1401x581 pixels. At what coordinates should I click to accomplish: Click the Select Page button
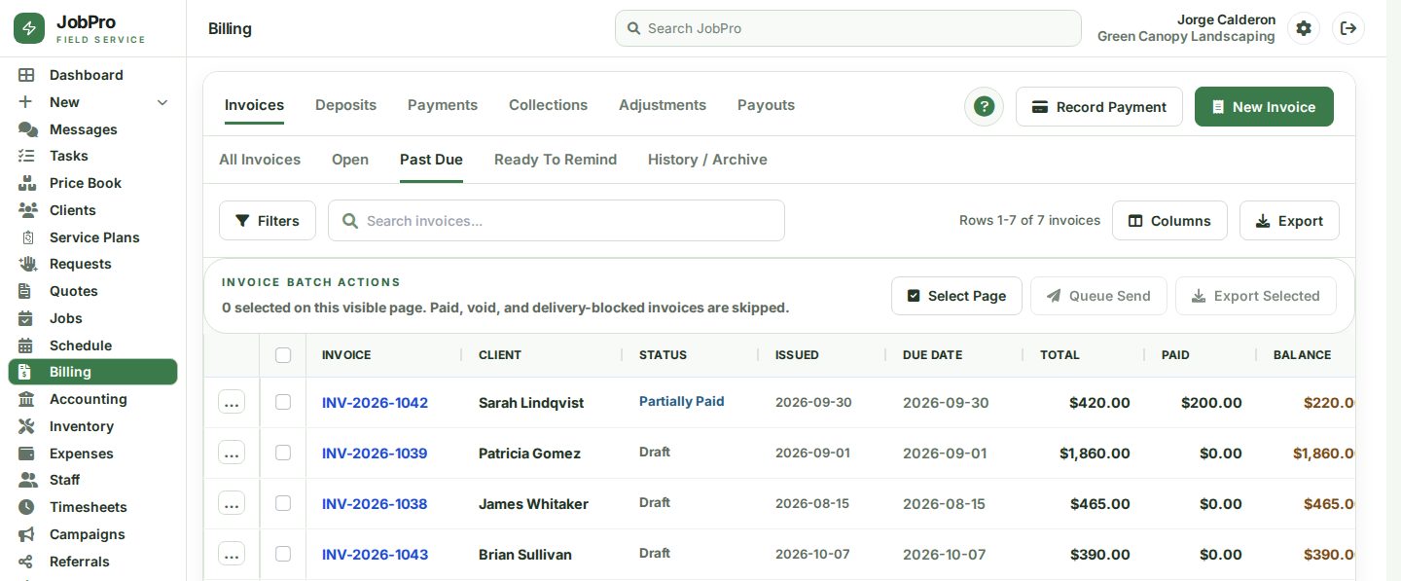coord(956,296)
